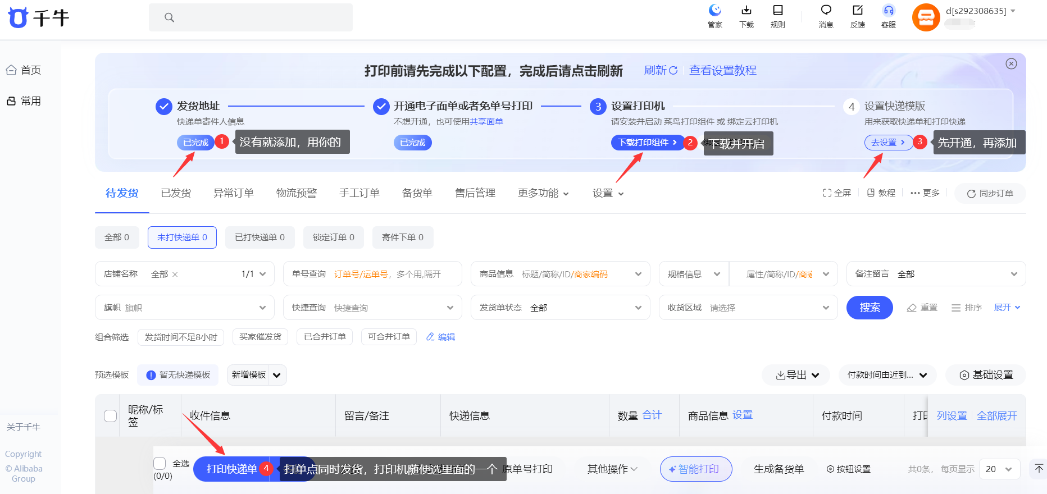The height and width of the screenshot is (494, 1047).
Task: Click the refresh icon next to 刷新
Action: pos(673,71)
